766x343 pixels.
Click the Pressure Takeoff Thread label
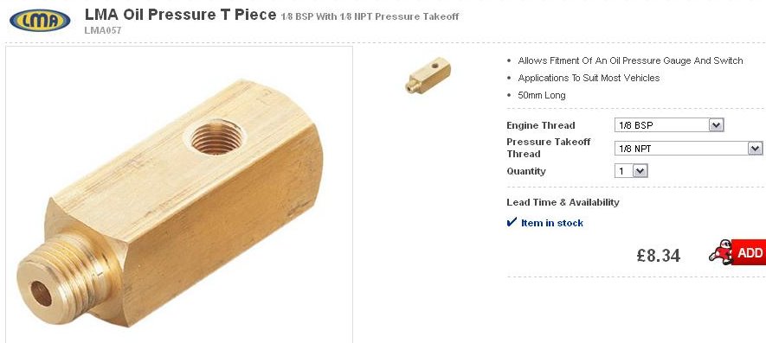click(549, 148)
